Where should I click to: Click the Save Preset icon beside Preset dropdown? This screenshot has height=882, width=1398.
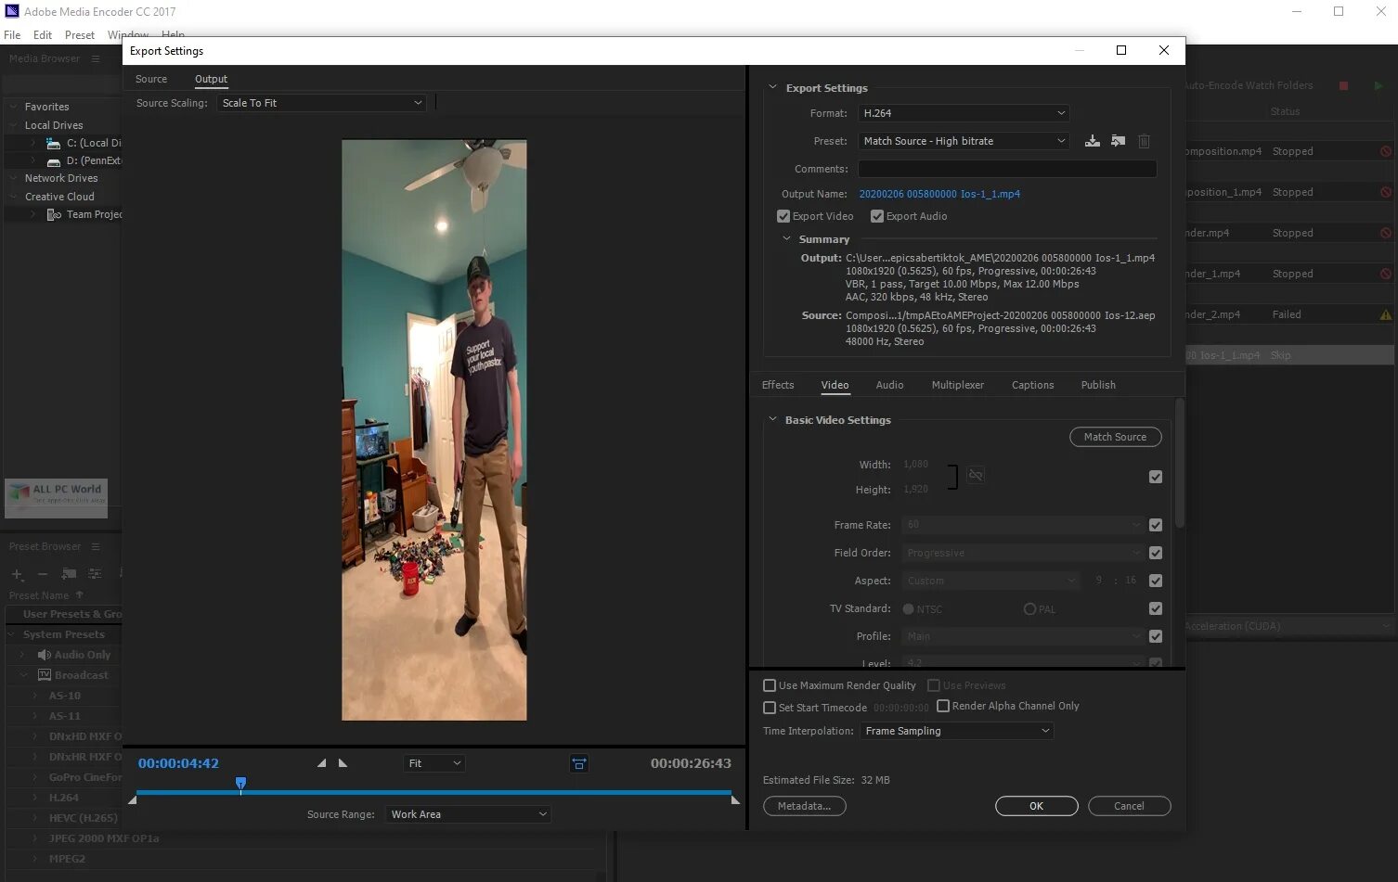(1093, 141)
